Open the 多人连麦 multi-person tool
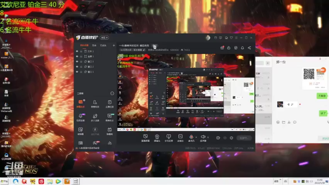The height and width of the screenshot is (185, 329). click(95, 118)
